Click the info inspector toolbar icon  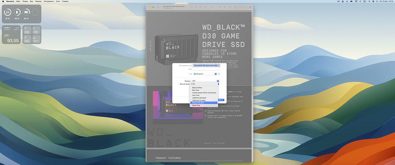(x=191, y=7)
